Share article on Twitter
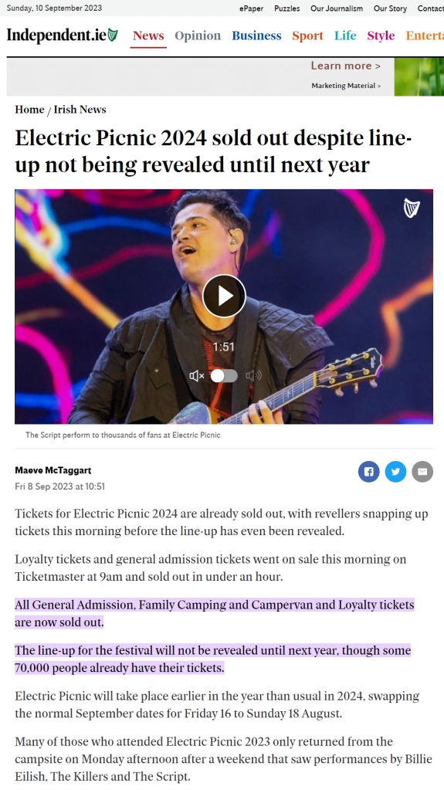Image resolution: width=444 pixels, height=790 pixels. [x=395, y=472]
